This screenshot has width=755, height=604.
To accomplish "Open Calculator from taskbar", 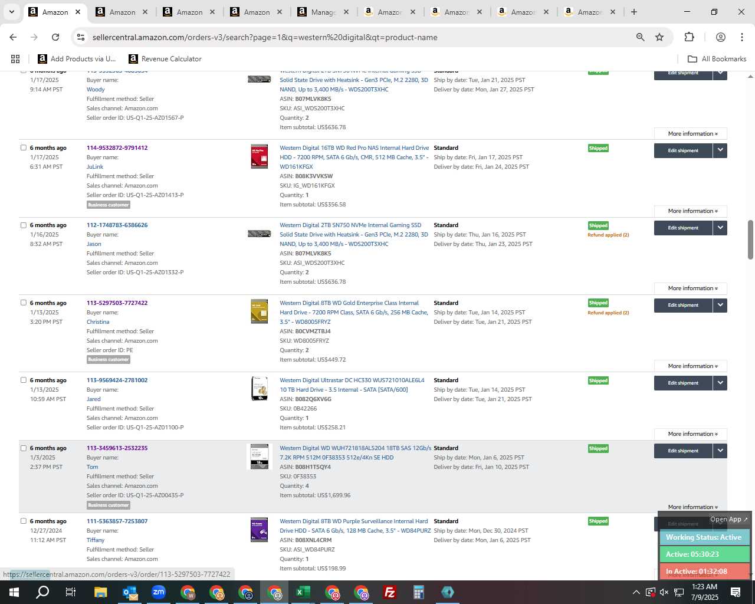I will [x=418, y=592].
